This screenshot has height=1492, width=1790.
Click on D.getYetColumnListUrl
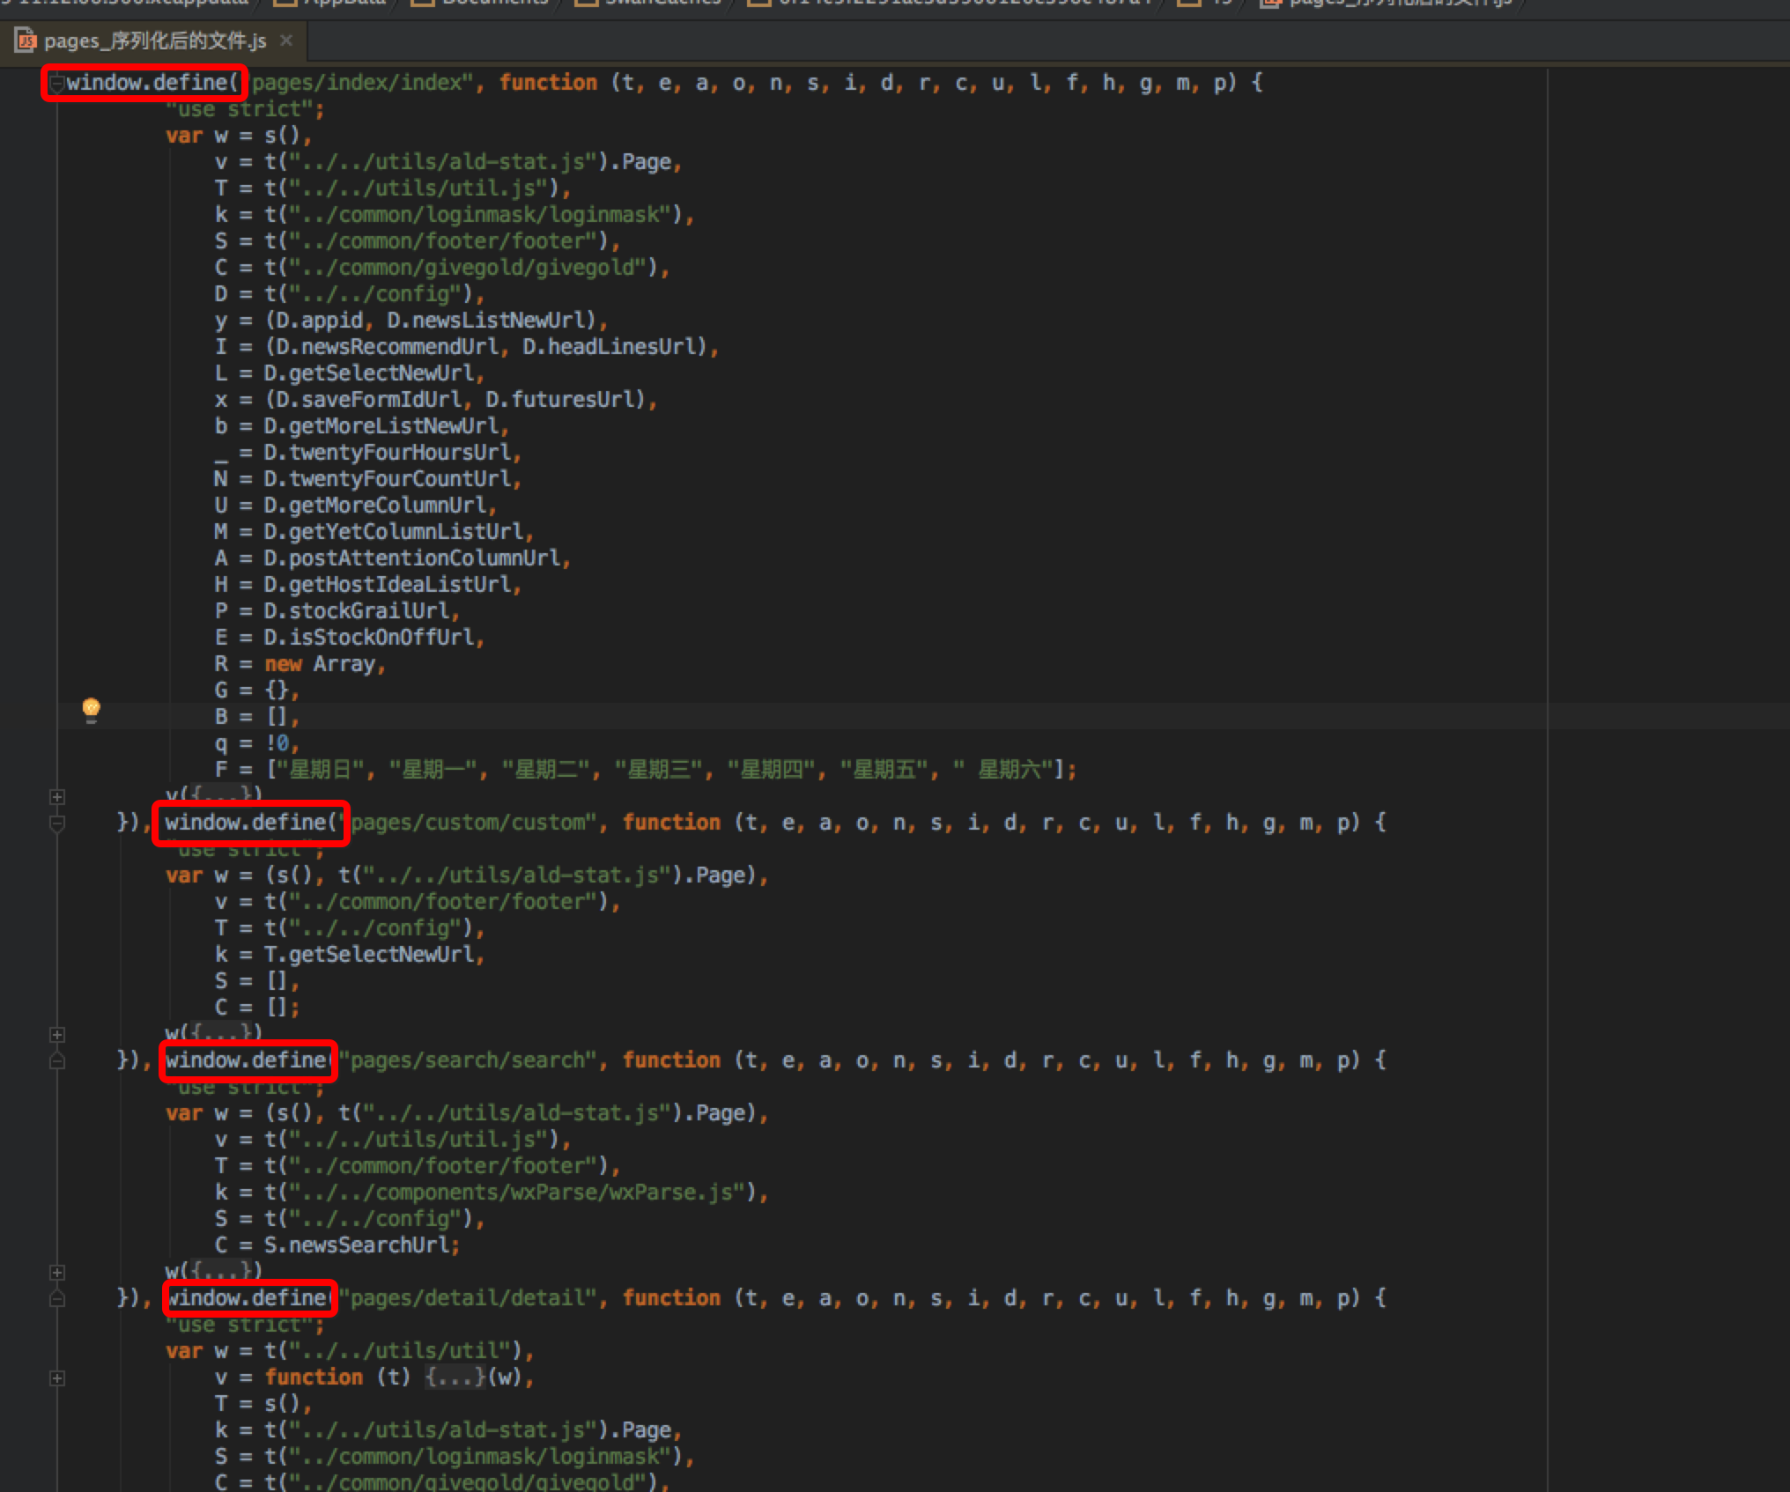coord(394,532)
